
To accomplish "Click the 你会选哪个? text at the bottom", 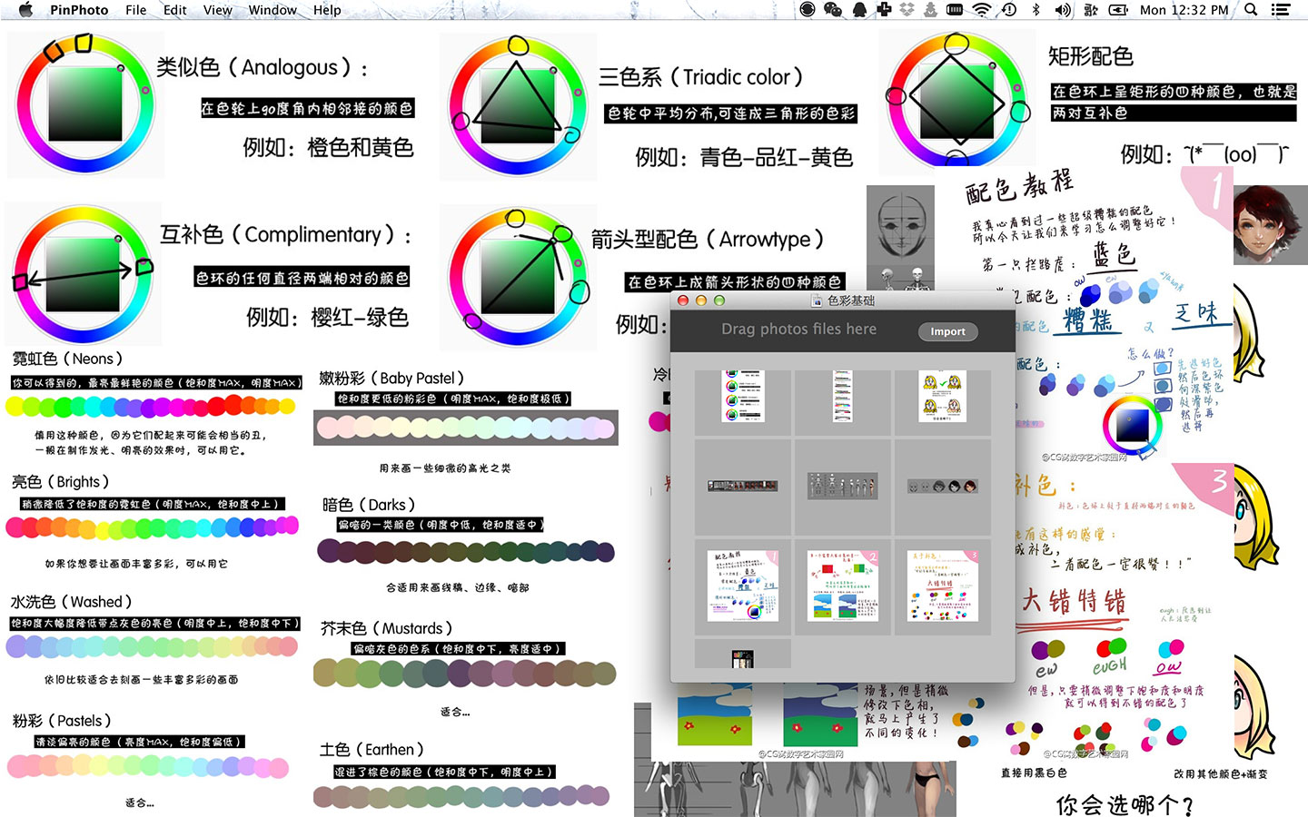I will [1125, 804].
